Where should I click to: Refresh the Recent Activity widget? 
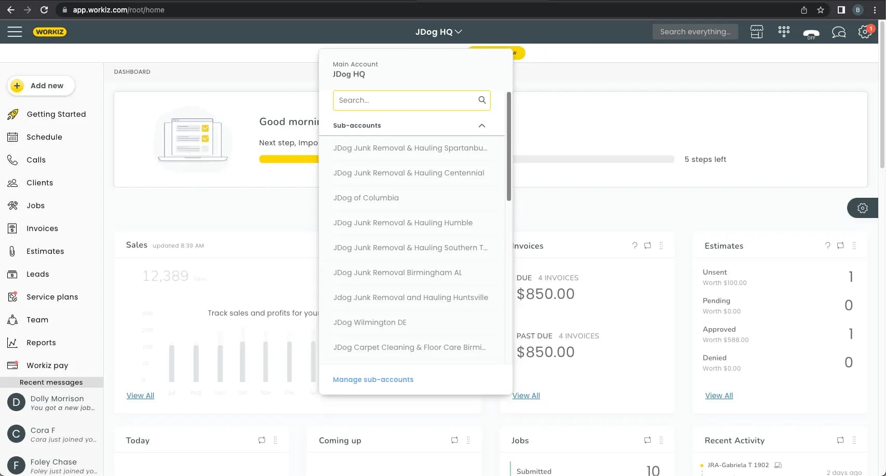click(x=840, y=440)
